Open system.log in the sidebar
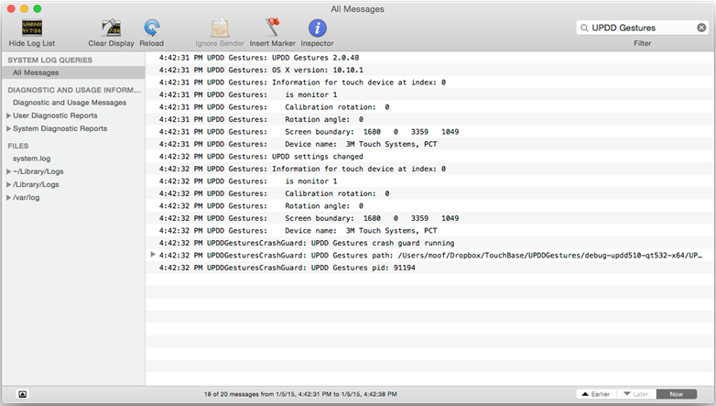716x406 pixels. pyautogui.click(x=31, y=159)
